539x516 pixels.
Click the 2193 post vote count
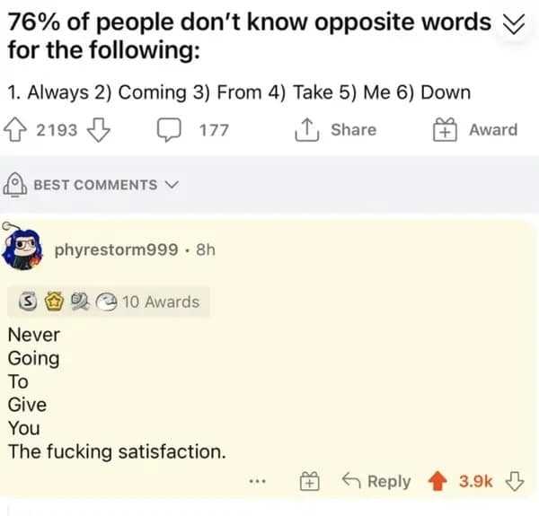(x=57, y=130)
